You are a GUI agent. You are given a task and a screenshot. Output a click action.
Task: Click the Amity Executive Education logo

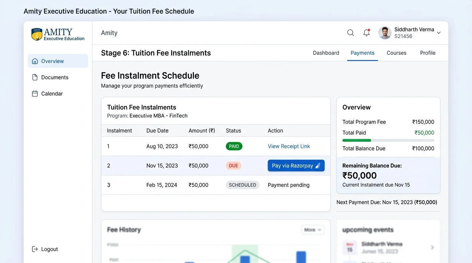coord(58,34)
